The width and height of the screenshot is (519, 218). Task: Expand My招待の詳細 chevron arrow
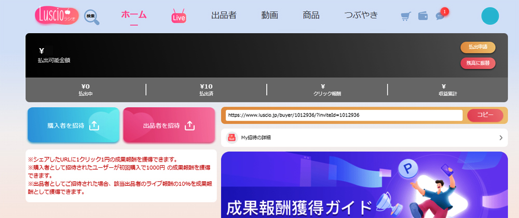501,138
